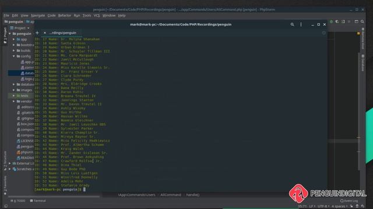Select the rdings/penguin terminal tab
373x209 pixels.
click(62, 33)
